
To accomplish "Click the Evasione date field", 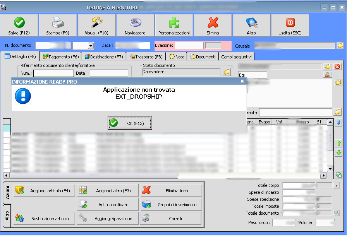I will point(189,46).
